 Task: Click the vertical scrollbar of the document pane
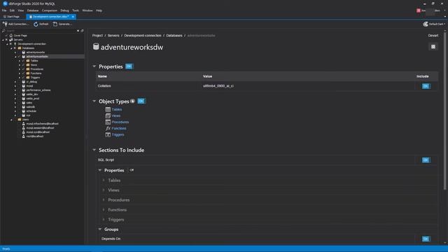[445, 111]
